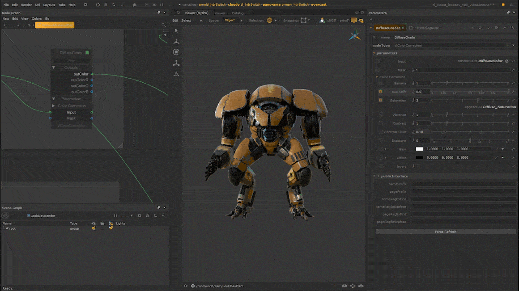Click the Force Refresh button

pos(445,232)
